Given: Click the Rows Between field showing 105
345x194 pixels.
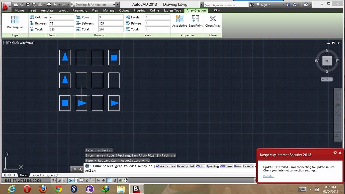Looking at the screenshot, I should click(x=111, y=23).
